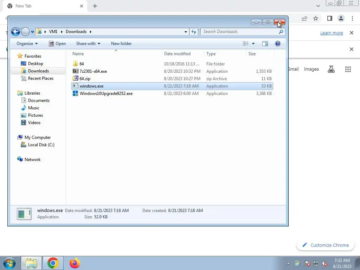Open Chrome tab search chevron
This screenshot has height=270, width=360.
[318, 6]
